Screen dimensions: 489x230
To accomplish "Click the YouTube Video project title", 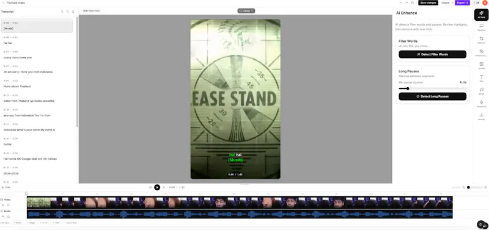I will tap(16, 3).
